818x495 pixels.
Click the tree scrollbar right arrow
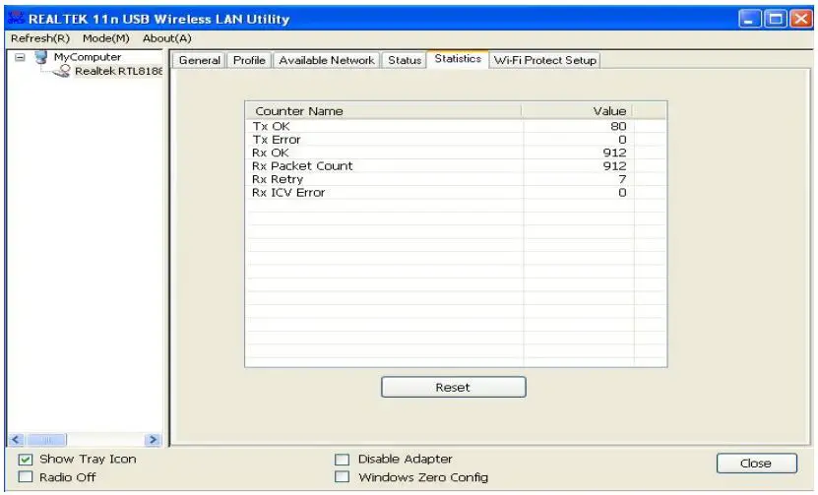click(x=154, y=440)
